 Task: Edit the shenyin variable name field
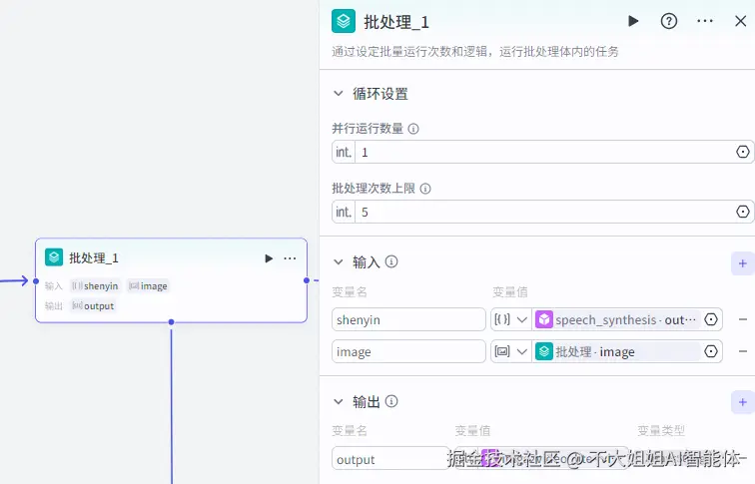click(408, 320)
